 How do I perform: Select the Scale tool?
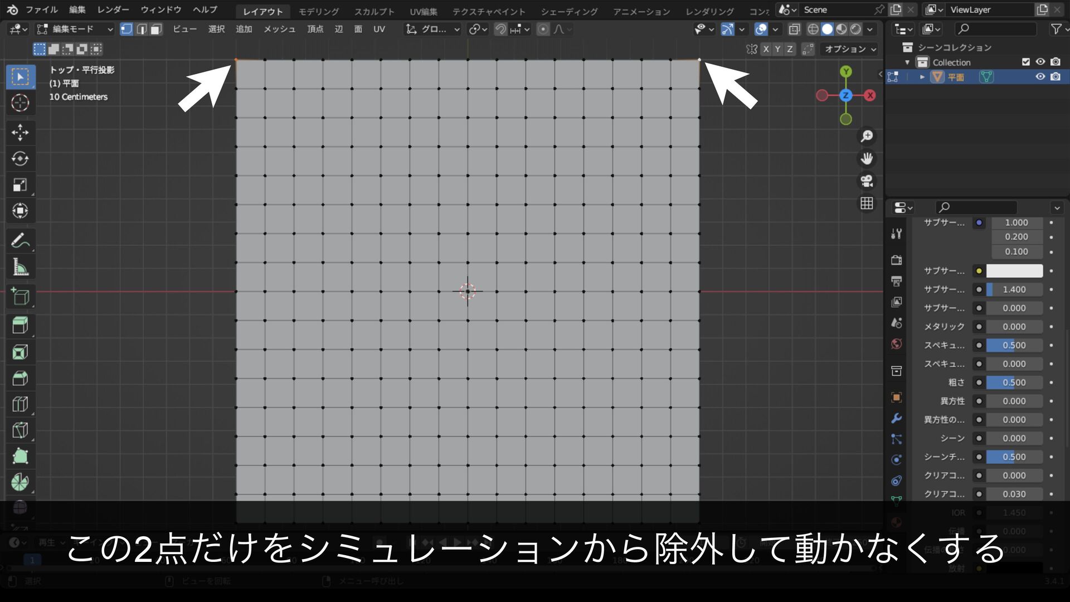click(21, 185)
